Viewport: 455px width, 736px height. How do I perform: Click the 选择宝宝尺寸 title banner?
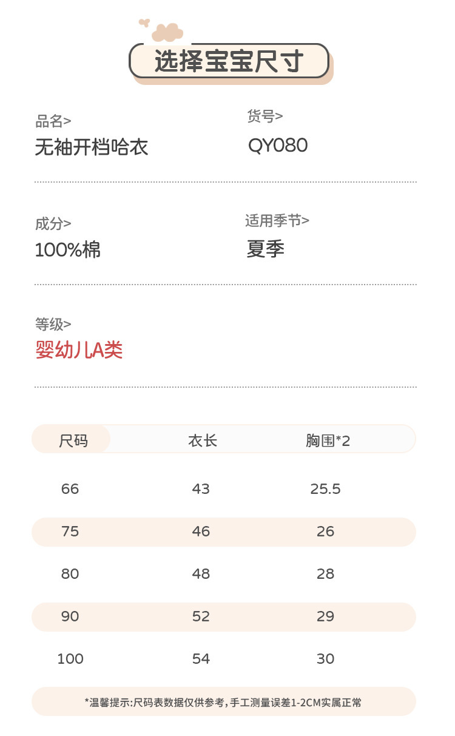[229, 62]
